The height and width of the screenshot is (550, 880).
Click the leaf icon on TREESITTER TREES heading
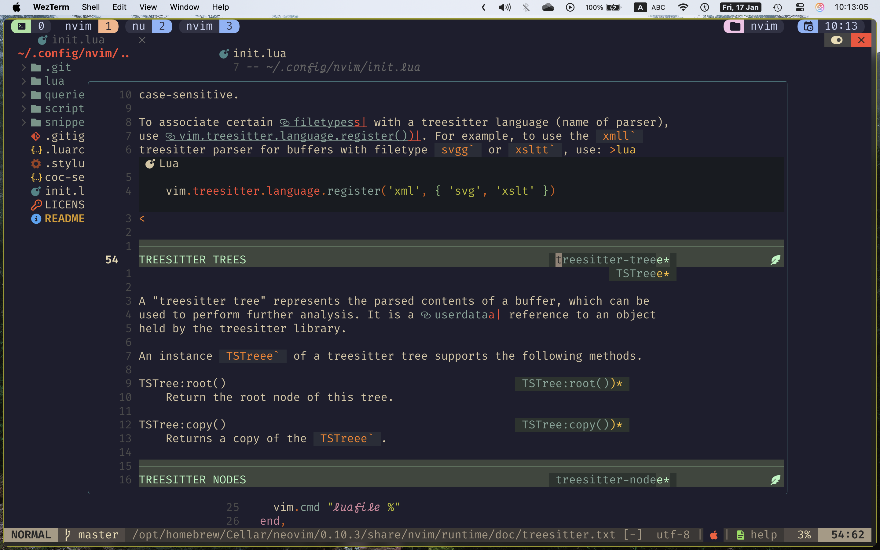(775, 260)
